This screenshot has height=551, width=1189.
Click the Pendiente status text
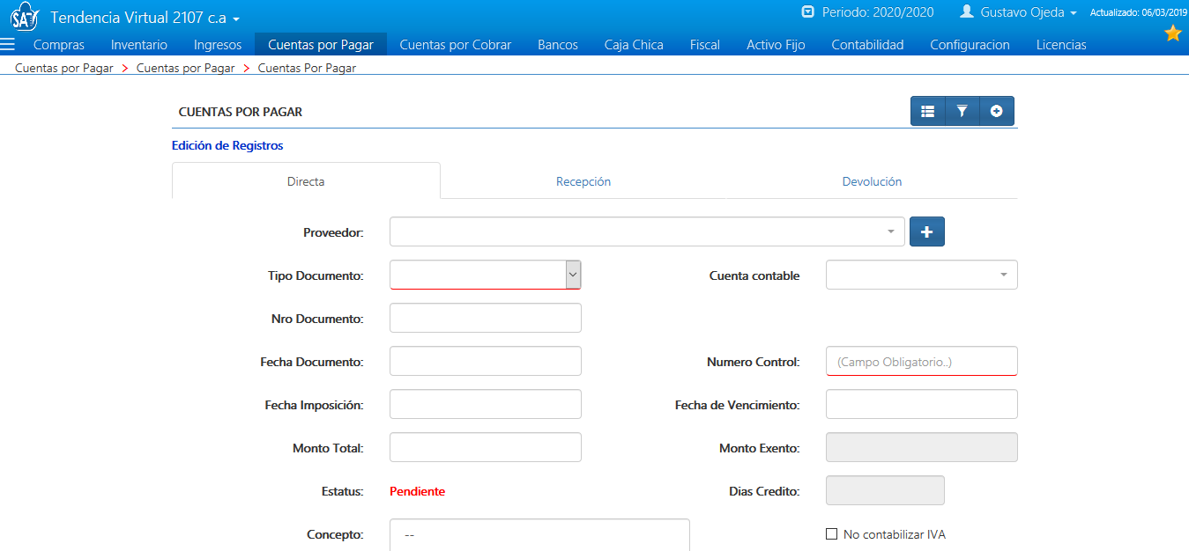[417, 491]
